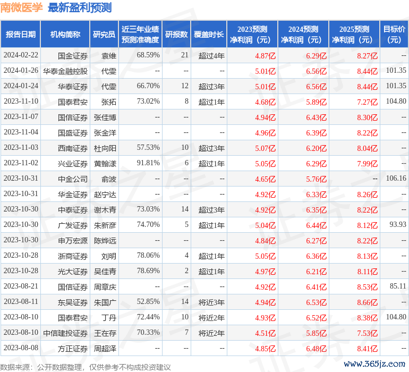The width and height of the screenshot is (409, 372).
Task: Click accuracy value 68.59%
Action: (148, 55)
